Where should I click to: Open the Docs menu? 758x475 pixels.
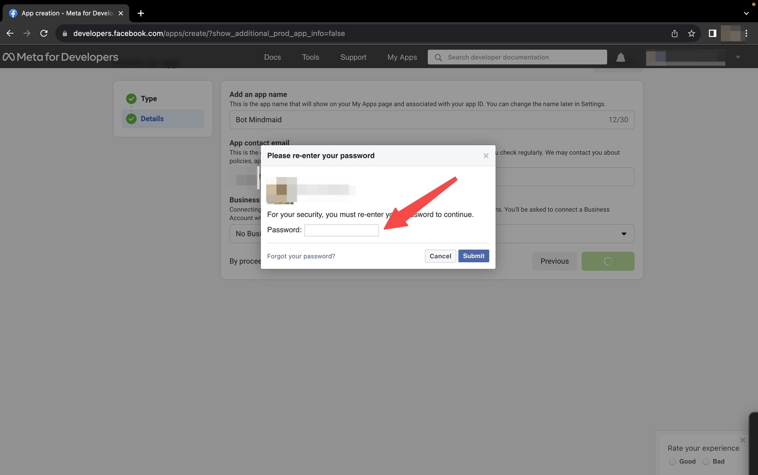273,57
